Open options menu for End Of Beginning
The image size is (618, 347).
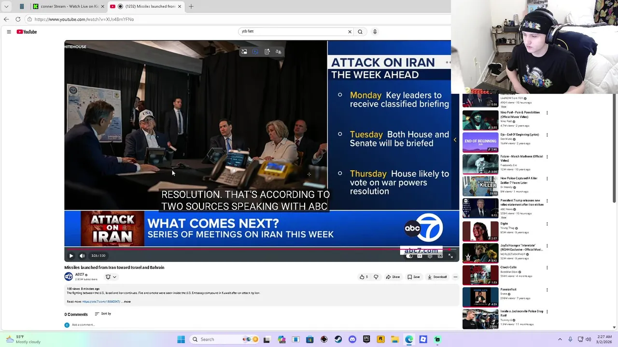[x=547, y=135]
